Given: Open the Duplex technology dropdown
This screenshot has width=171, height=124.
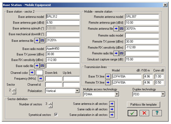Looking at the screenshot, I should pyautogui.click(x=163, y=94).
